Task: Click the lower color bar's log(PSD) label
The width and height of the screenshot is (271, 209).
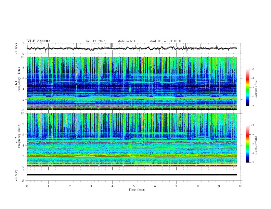Action: 256,145
